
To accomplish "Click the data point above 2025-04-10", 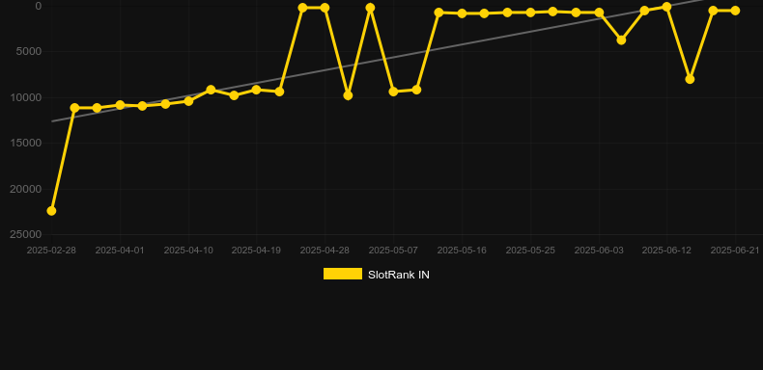I will pyautogui.click(x=188, y=101).
